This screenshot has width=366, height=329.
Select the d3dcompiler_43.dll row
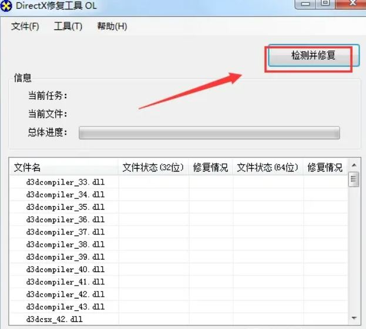click(179, 307)
